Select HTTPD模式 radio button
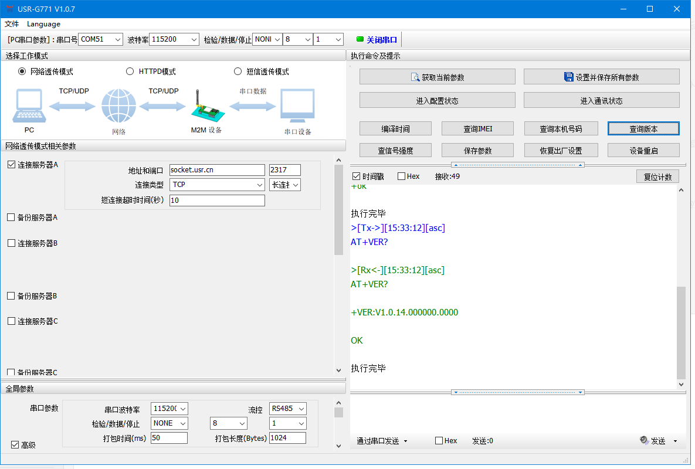695x469 pixels. (130, 72)
